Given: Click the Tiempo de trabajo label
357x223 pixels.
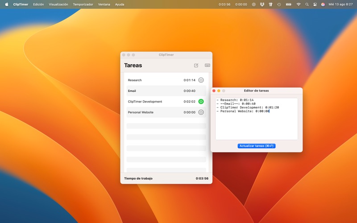Looking at the screenshot, I should pos(138,178).
